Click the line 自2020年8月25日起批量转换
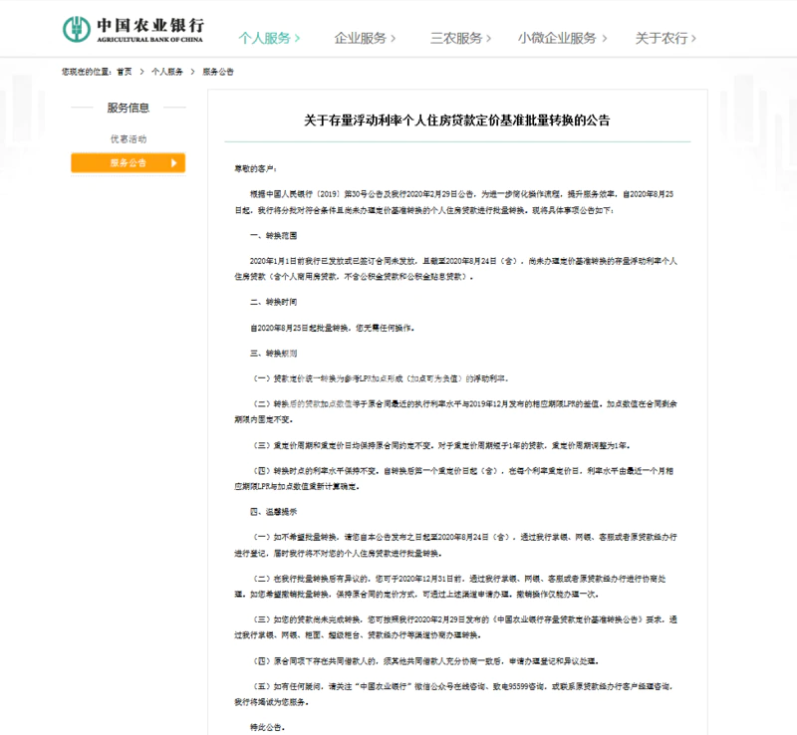Viewport: 797px width, 735px height. pyautogui.click(x=333, y=328)
